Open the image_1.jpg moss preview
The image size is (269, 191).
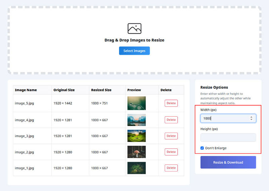[137, 168]
